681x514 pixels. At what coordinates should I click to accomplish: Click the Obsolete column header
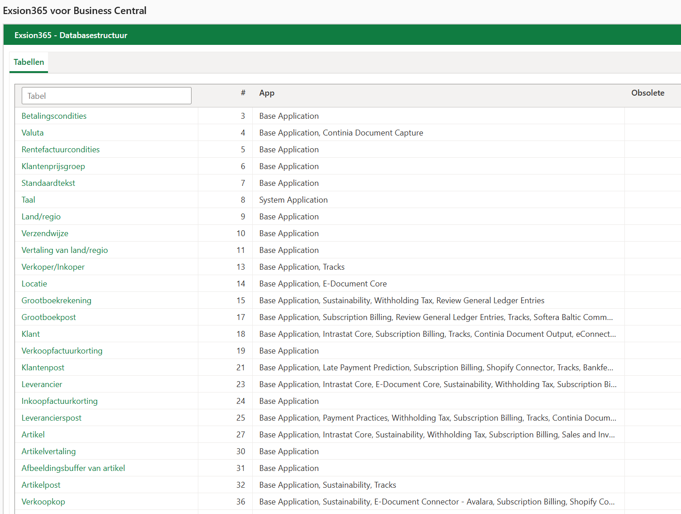647,93
